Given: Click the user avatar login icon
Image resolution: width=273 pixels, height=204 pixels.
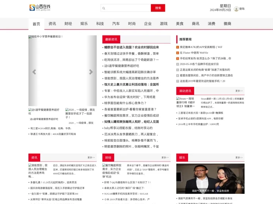Looking at the screenshot, I should tap(236, 9).
